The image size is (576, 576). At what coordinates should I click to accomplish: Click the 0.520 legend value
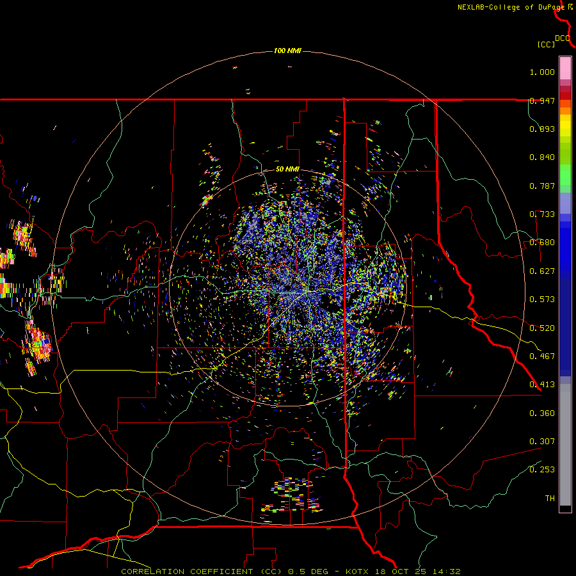pyautogui.click(x=542, y=328)
